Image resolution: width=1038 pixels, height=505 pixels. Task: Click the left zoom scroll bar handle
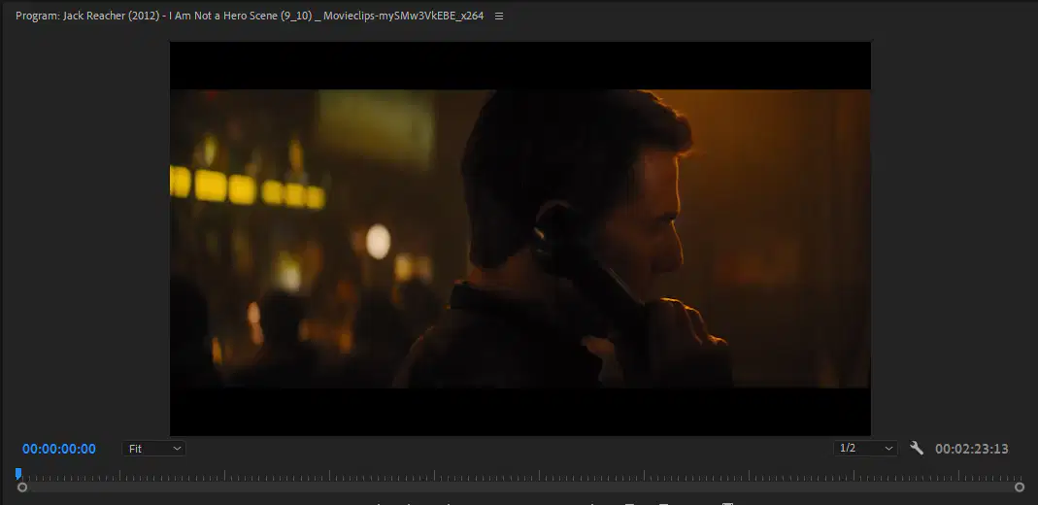tap(21, 488)
